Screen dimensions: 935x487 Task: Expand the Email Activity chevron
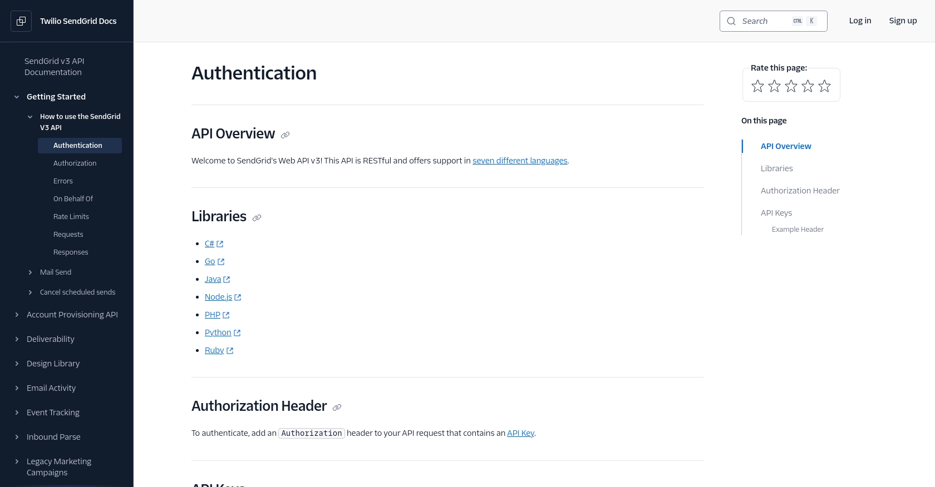coord(17,388)
